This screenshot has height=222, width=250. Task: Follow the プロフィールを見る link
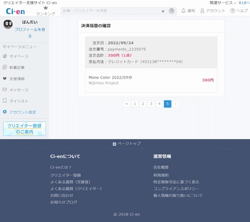click(30, 32)
